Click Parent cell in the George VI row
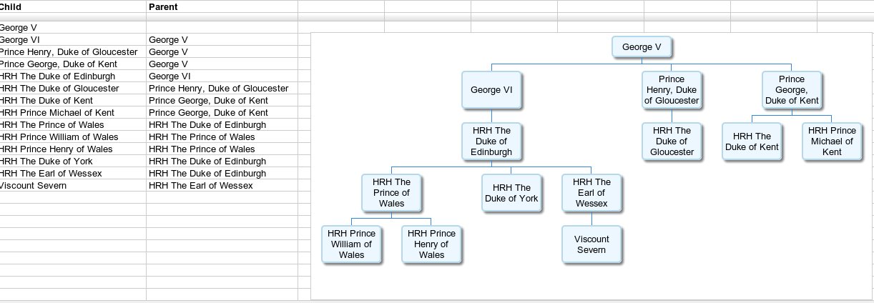The height and width of the screenshot is (303, 874). pyautogui.click(x=222, y=39)
